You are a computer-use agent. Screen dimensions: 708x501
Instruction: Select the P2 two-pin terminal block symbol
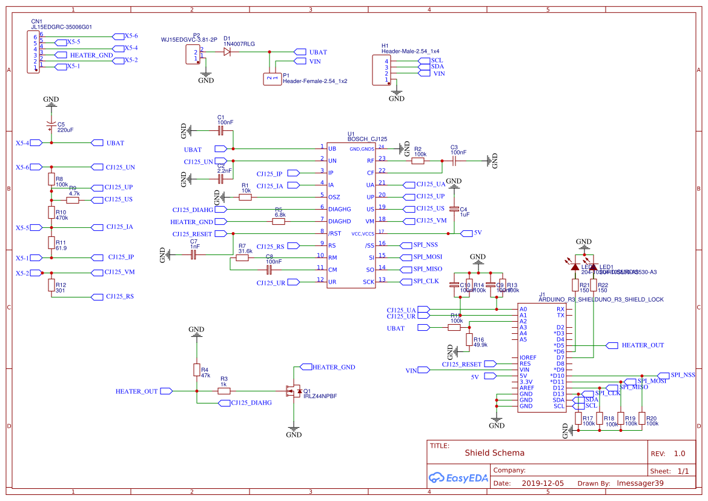point(193,55)
